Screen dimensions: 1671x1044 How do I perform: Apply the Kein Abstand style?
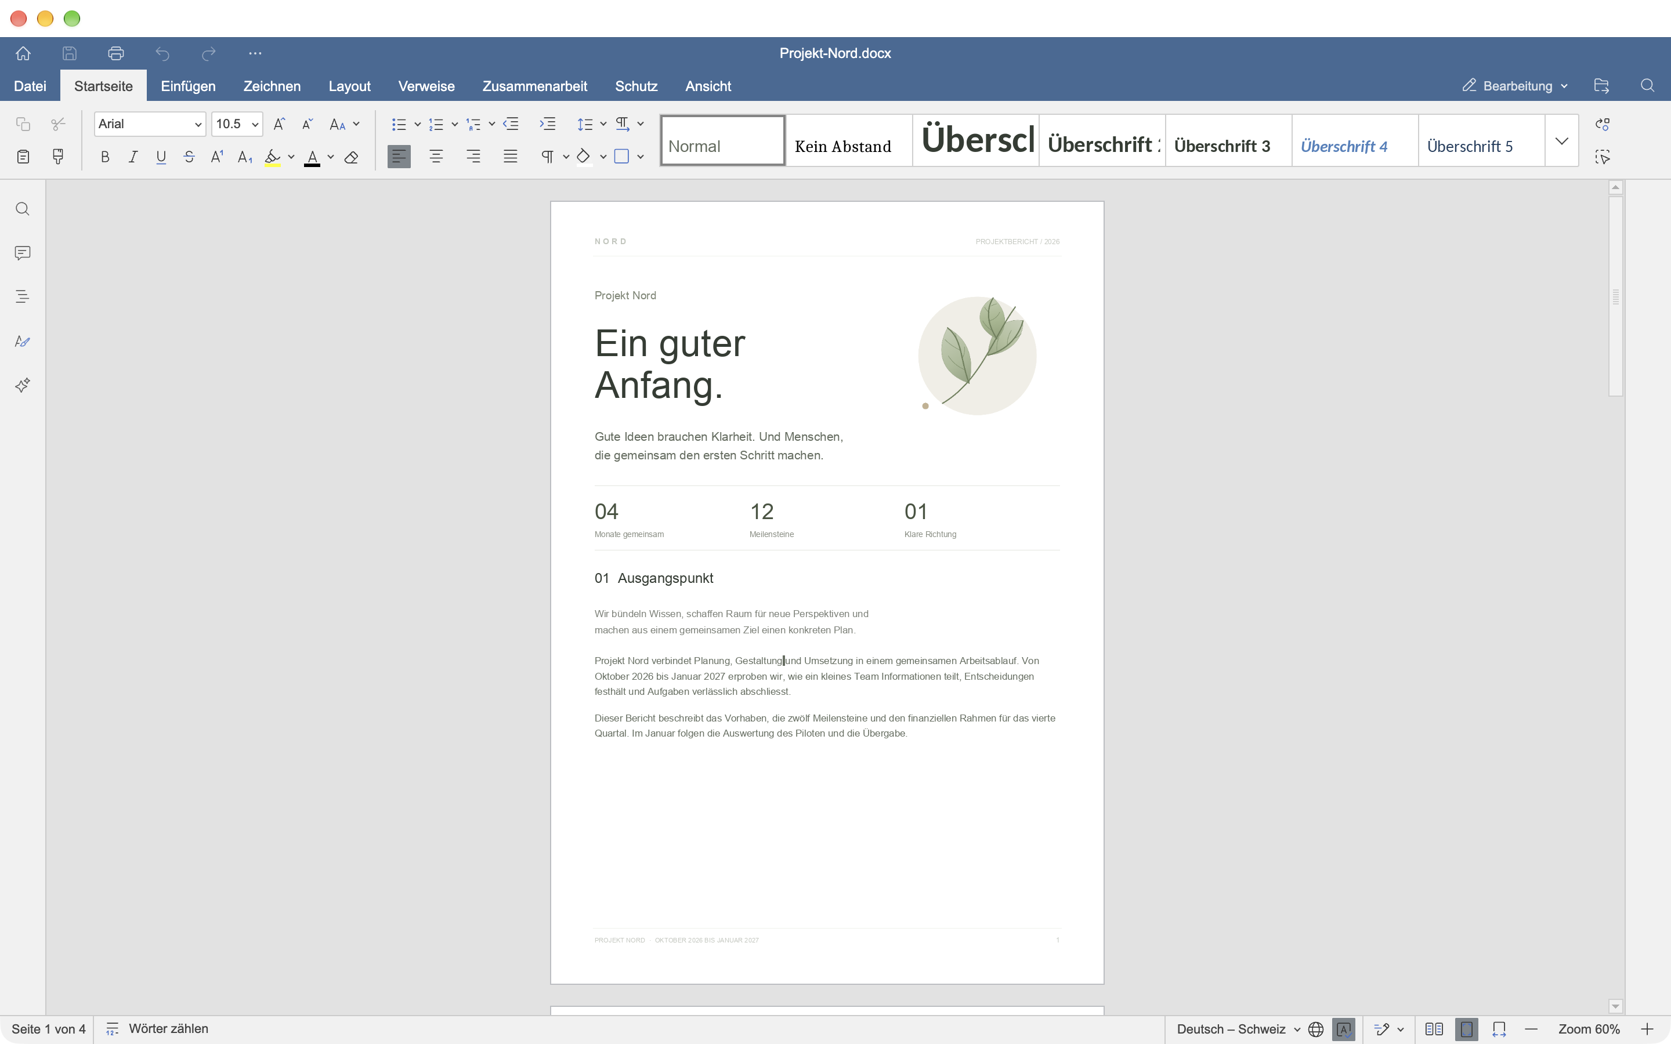(849, 141)
